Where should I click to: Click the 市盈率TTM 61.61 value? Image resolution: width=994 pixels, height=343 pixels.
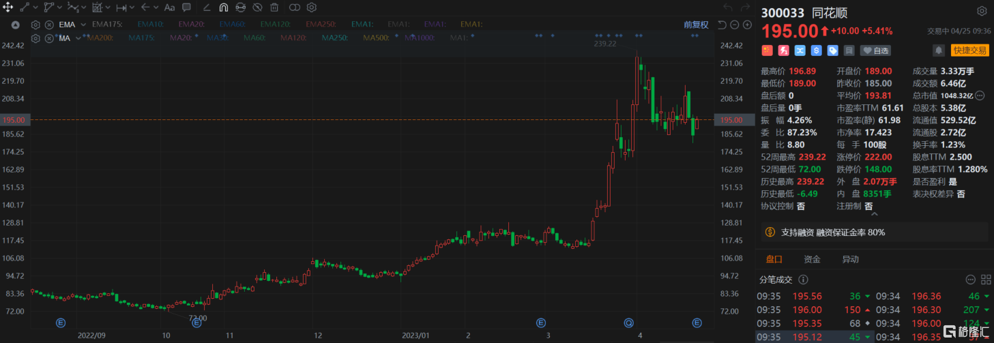pyautogui.click(x=893, y=108)
